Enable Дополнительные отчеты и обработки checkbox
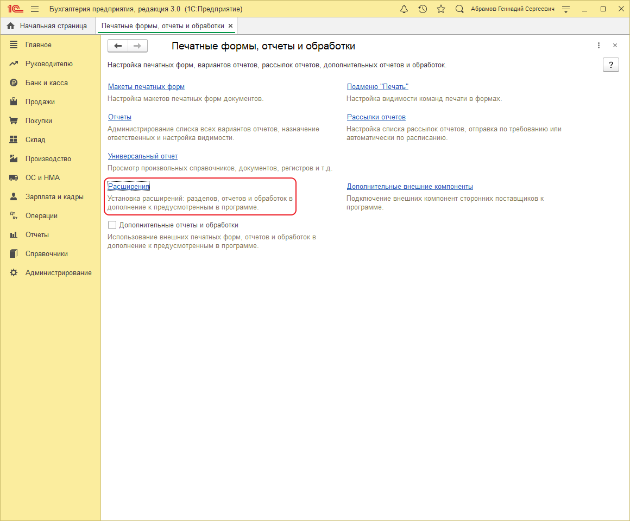This screenshot has width=630, height=521. coord(112,225)
